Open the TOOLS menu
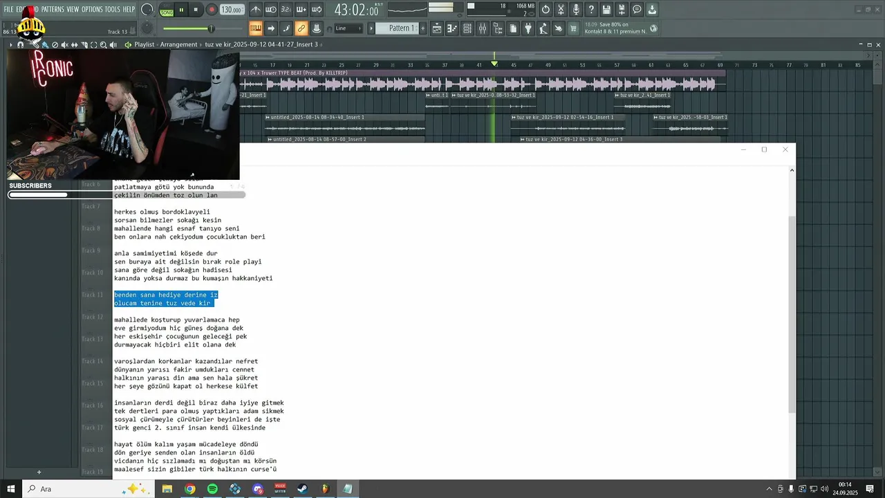 113,9
